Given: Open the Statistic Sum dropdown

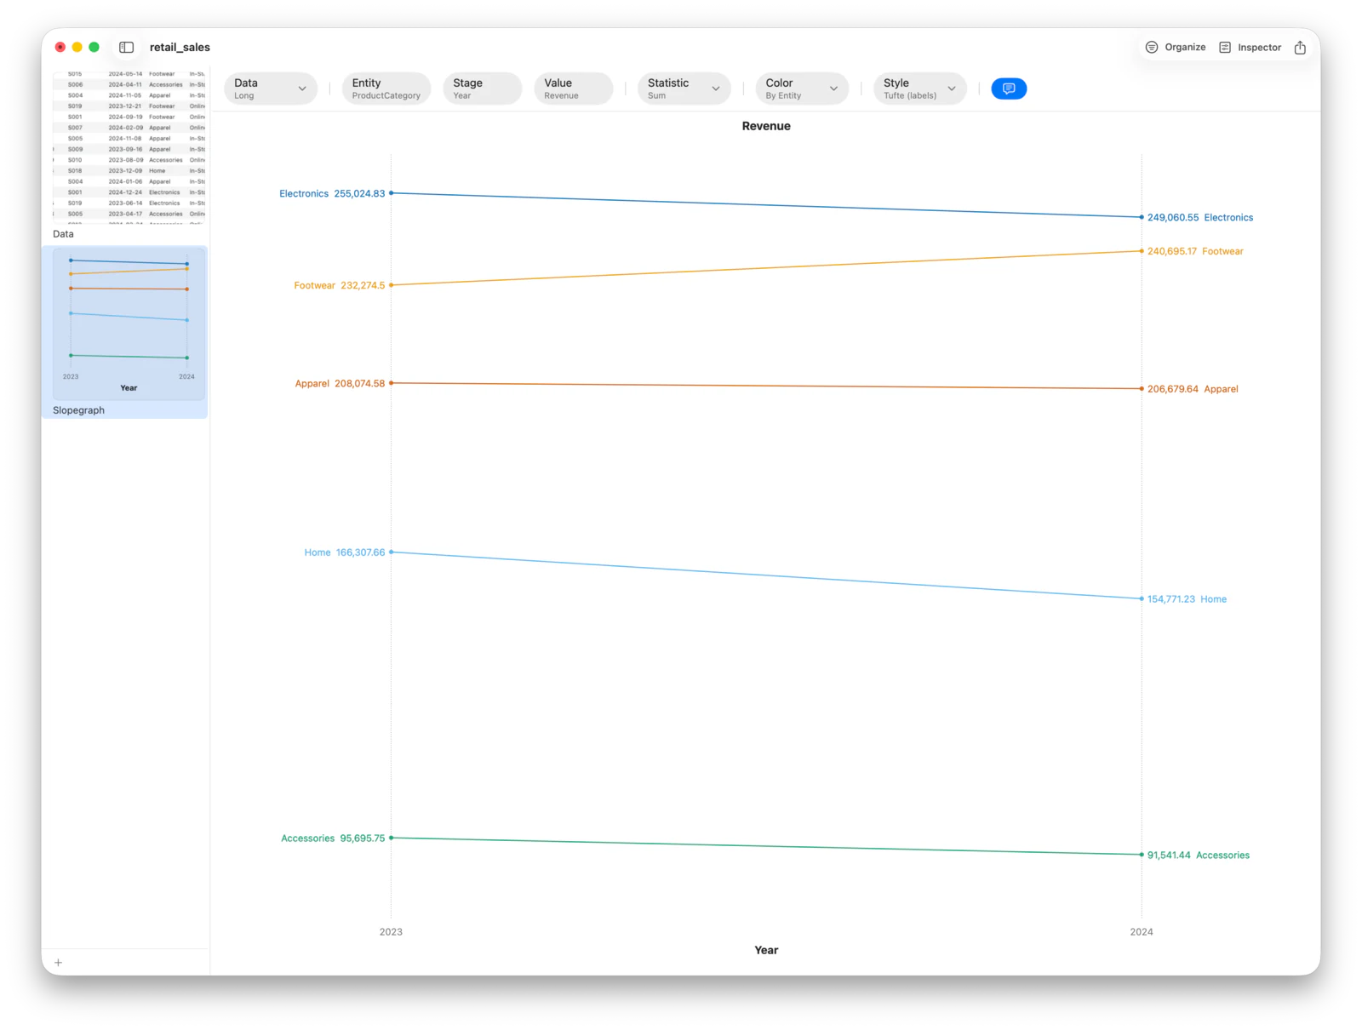Looking at the screenshot, I should click(684, 89).
